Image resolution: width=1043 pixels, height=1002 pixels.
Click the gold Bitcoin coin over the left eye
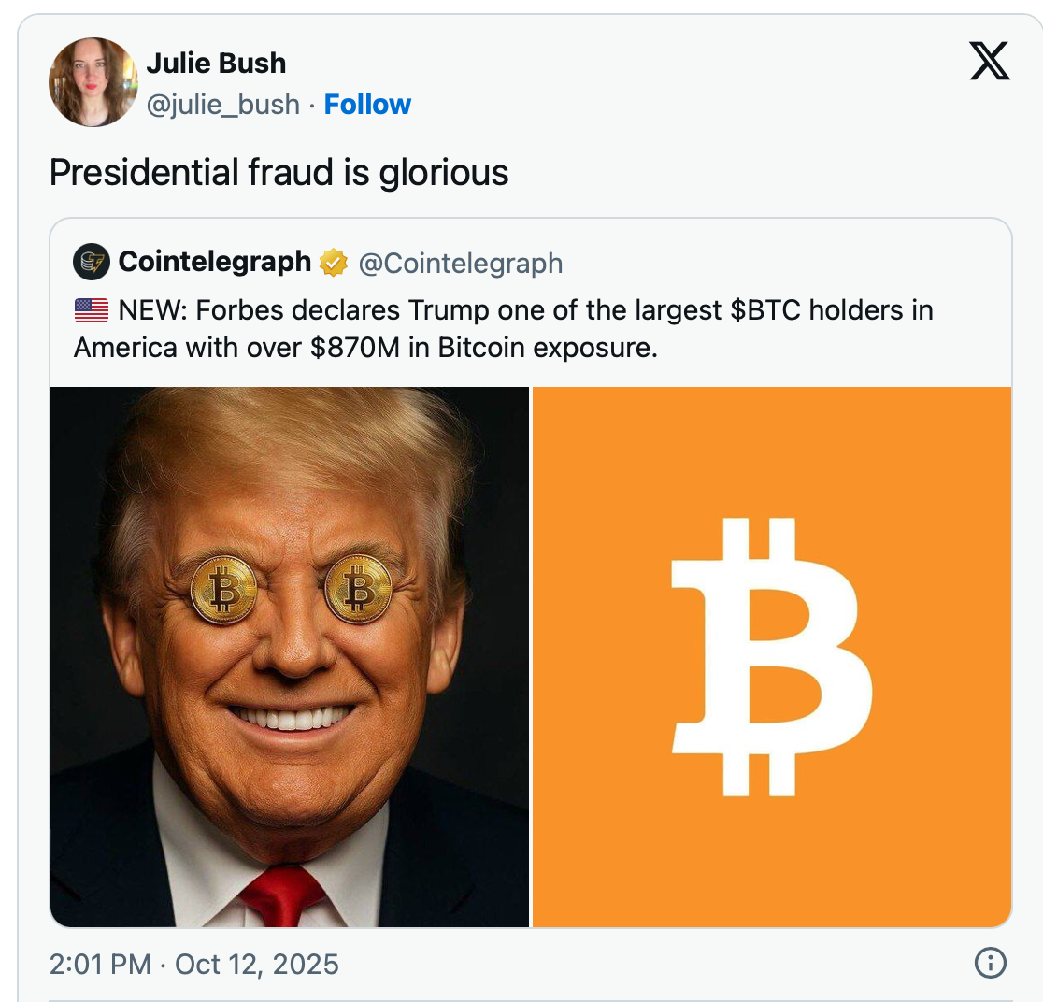(x=223, y=589)
